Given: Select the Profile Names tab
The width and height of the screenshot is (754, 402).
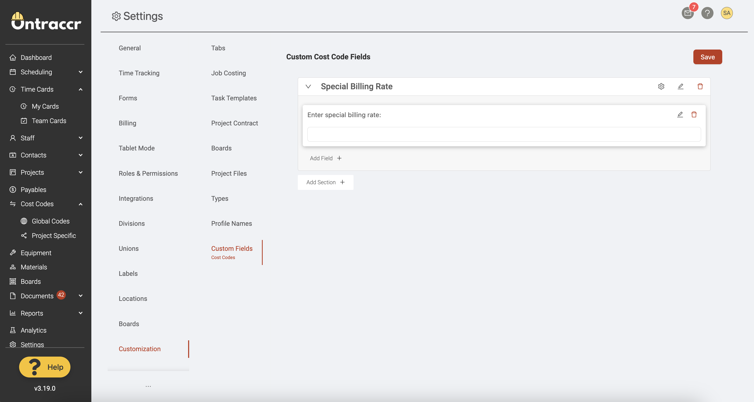Looking at the screenshot, I should 231,223.
